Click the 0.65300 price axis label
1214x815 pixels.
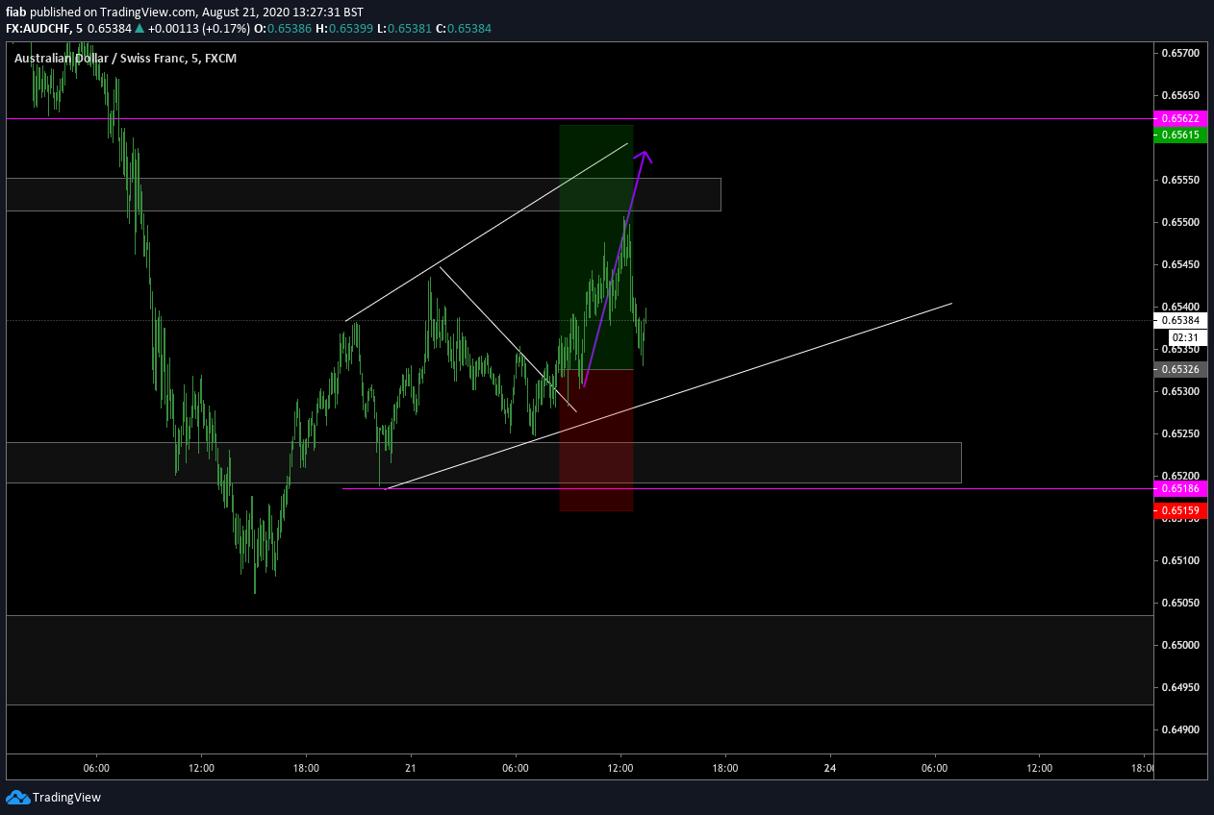point(1179,391)
